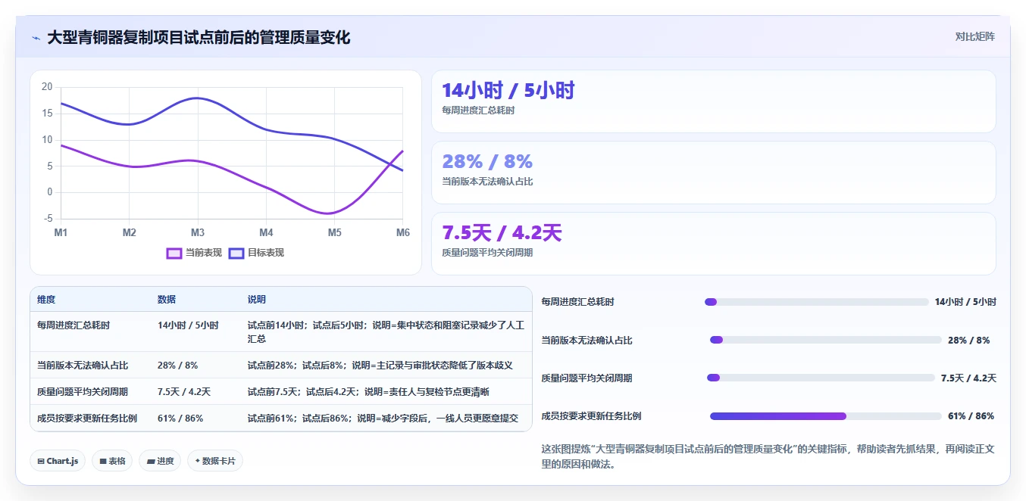Viewport: 1026px width, 501px height.
Task: Click 当前版本无法确认占比 caption in stat card
Action: (x=487, y=182)
